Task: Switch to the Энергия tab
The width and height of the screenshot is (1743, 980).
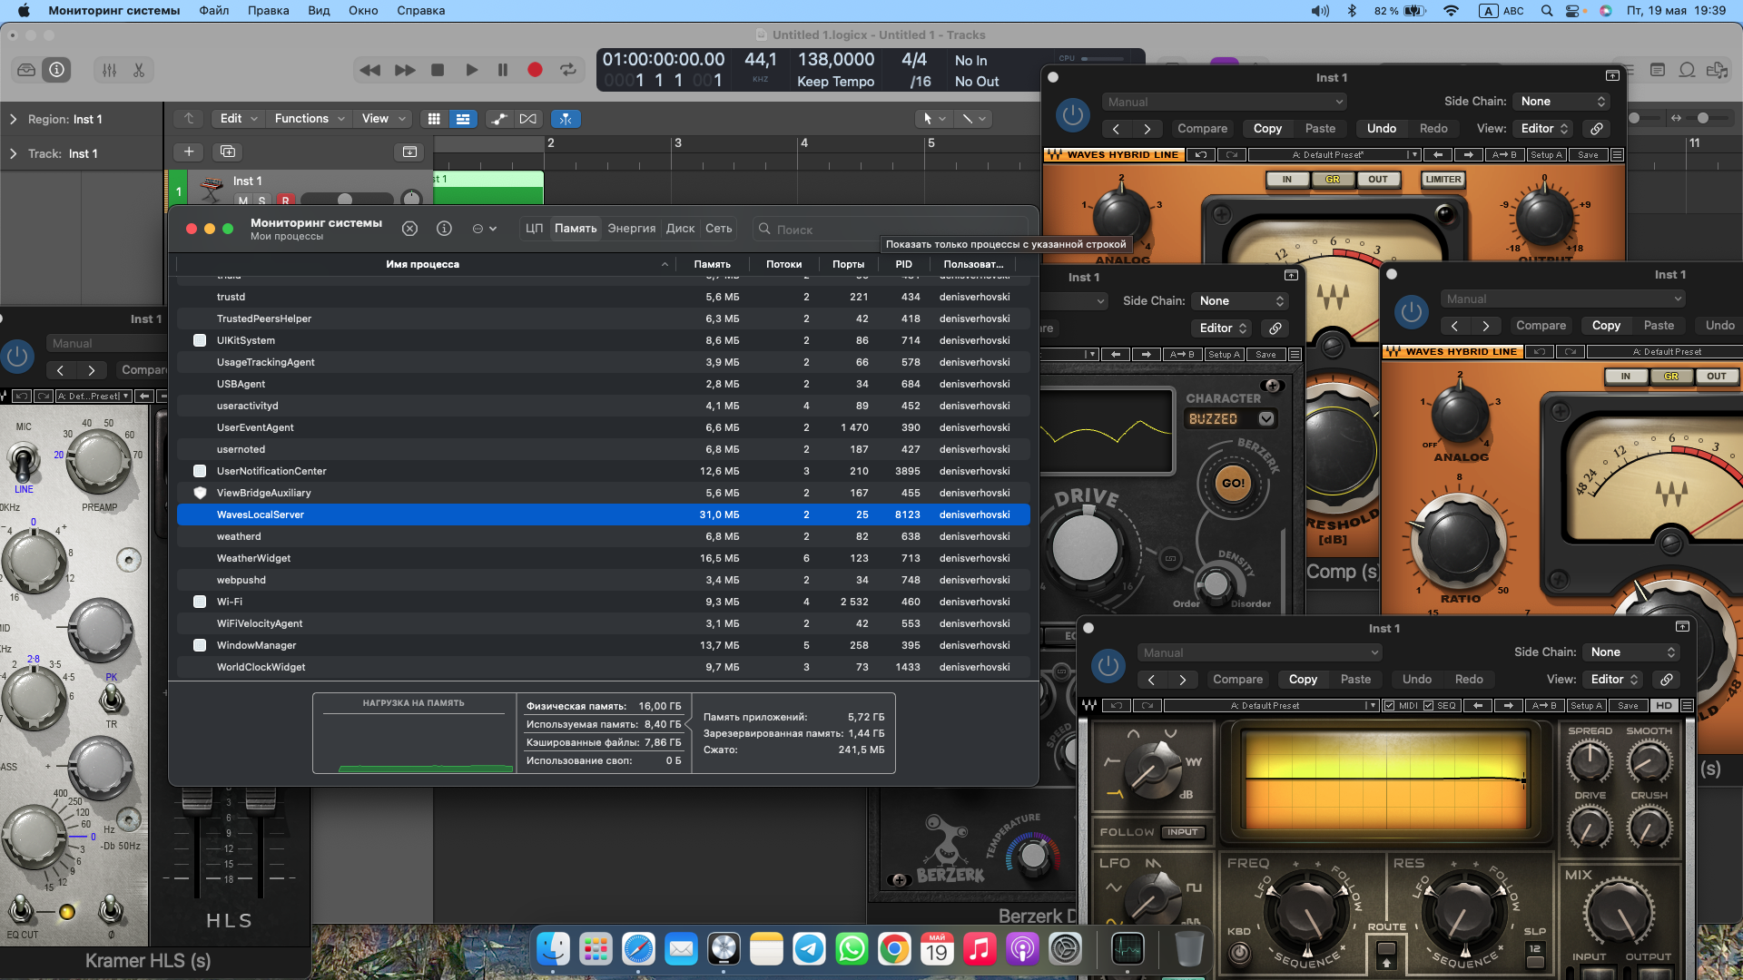Action: tap(631, 229)
